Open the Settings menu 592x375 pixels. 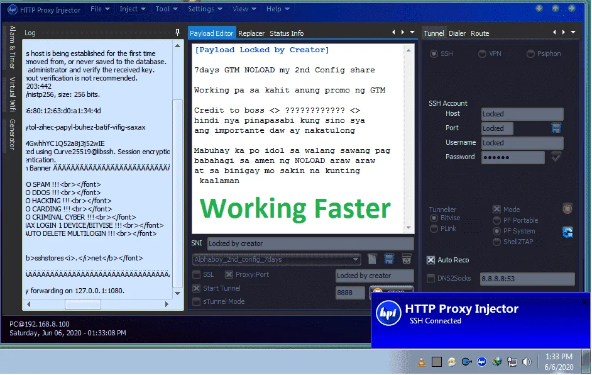[x=205, y=9]
